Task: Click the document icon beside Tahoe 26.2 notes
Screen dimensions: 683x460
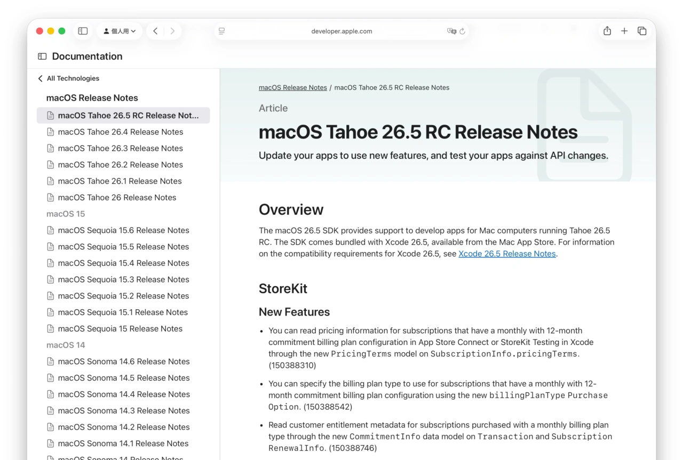Action: (51, 165)
